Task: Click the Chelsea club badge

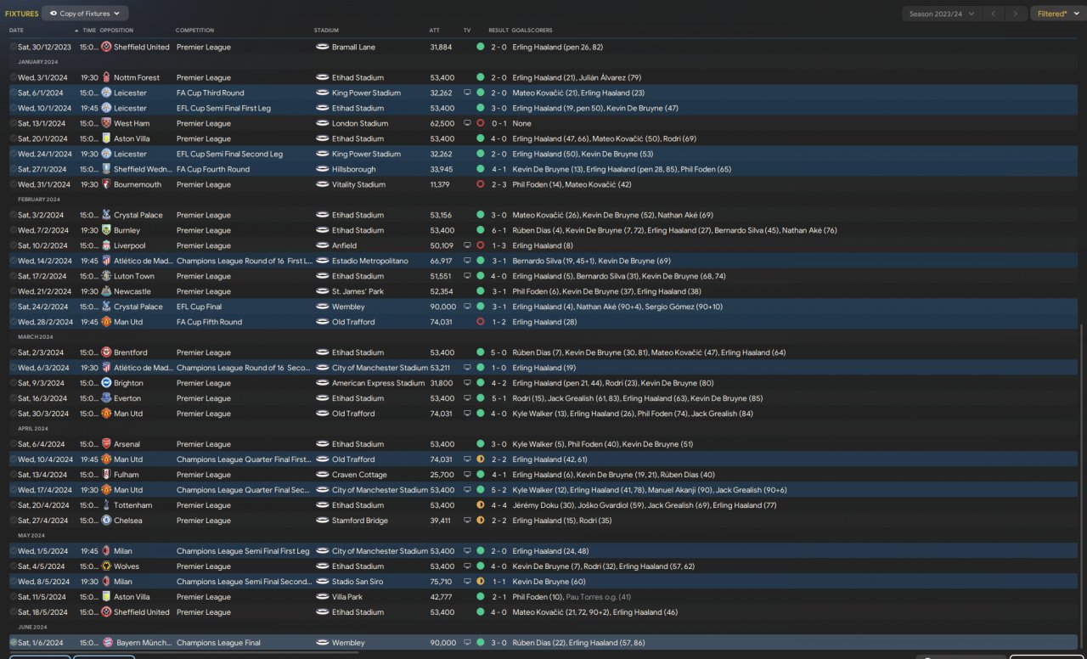Action: [106, 521]
